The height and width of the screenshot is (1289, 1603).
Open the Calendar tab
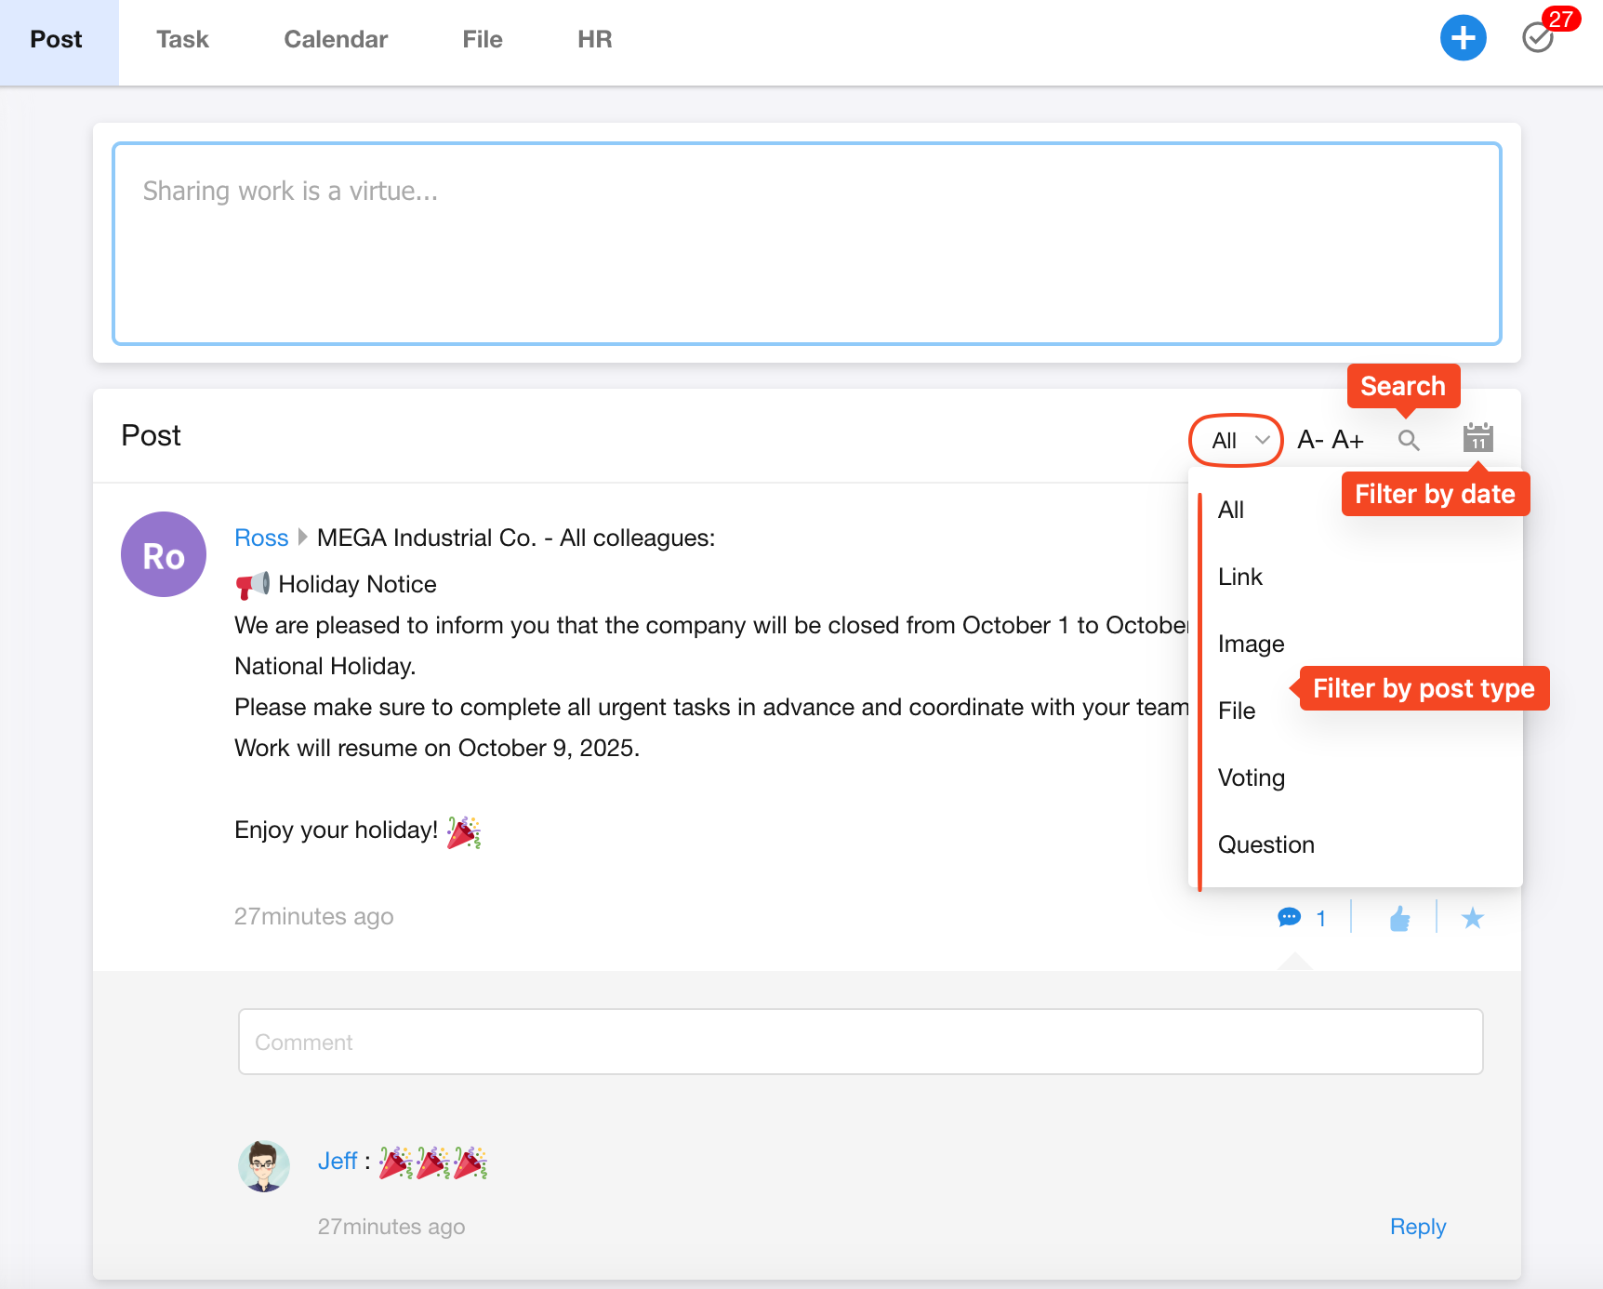[336, 40]
